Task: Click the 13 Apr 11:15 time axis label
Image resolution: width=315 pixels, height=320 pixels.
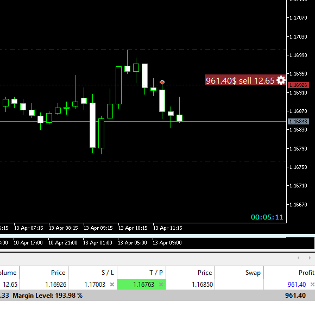Action: click(x=168, y=228)
